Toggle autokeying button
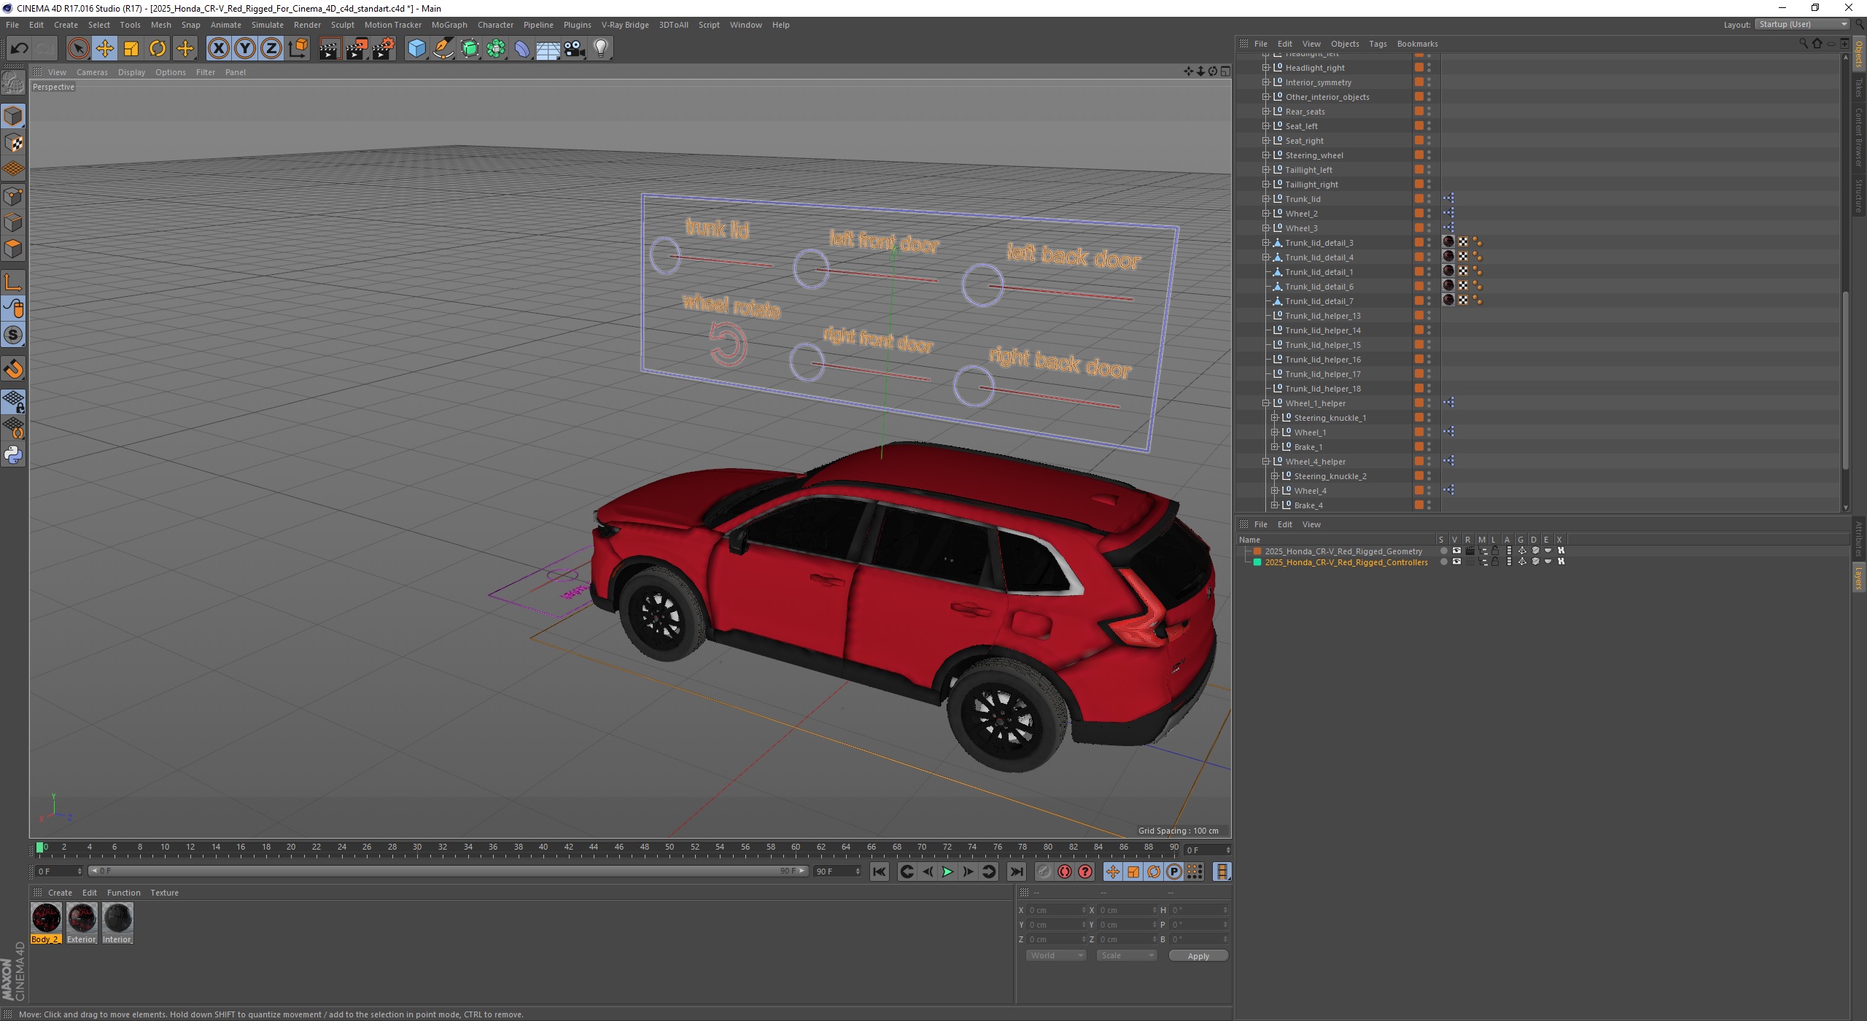The width and height of the screenshot is (1867, 1021). [1065, 871]
